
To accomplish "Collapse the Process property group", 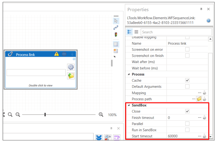I will pyautogui.click(x=129, y=74).
